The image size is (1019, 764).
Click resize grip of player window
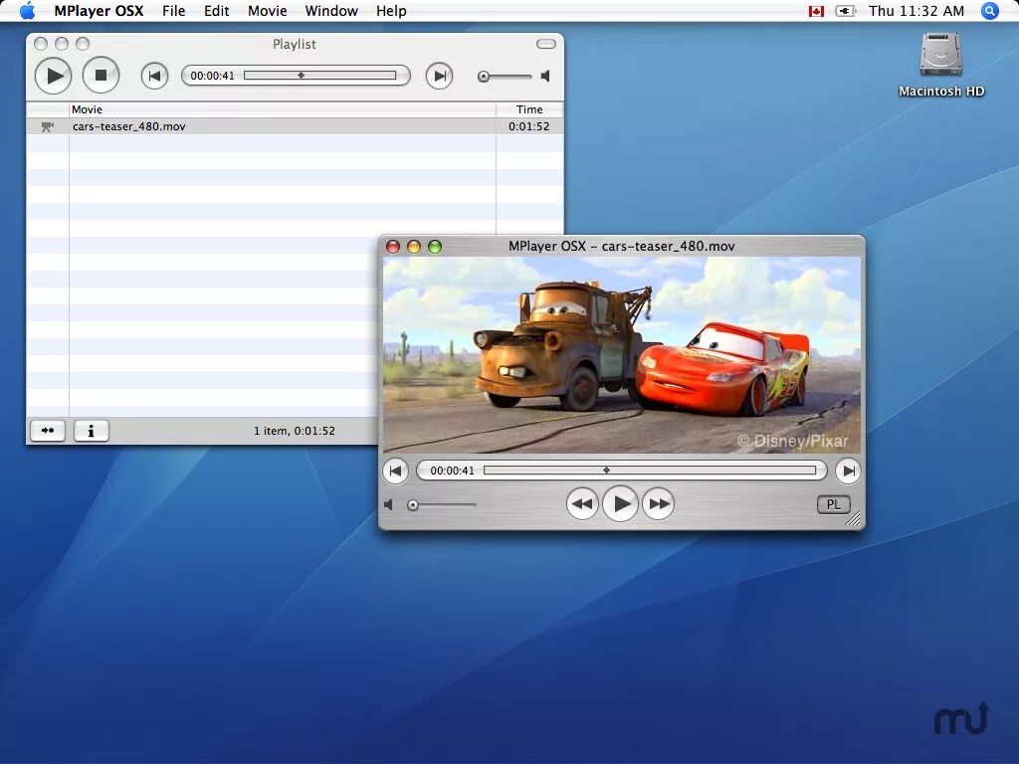pos(854,518)
